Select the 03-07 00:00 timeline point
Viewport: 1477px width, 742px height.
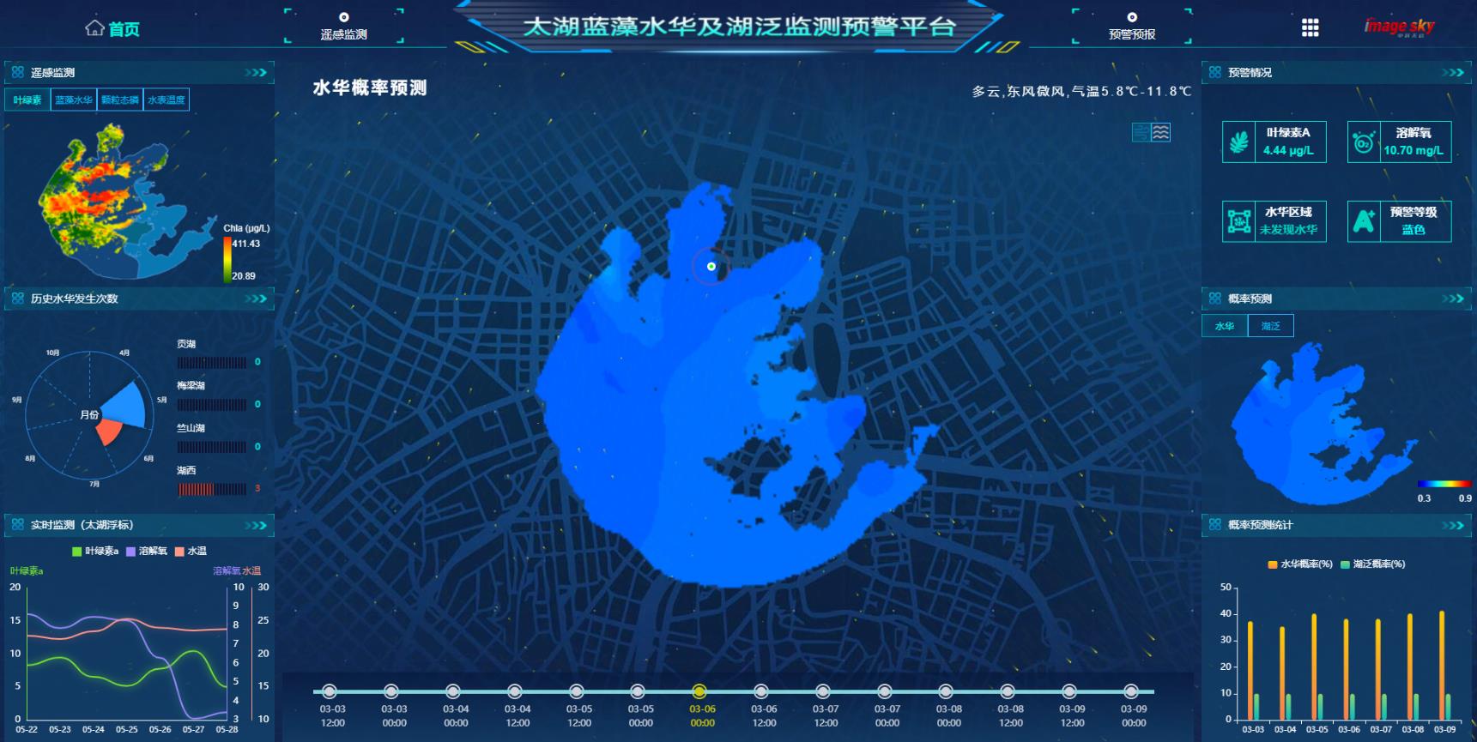(885, 691)
